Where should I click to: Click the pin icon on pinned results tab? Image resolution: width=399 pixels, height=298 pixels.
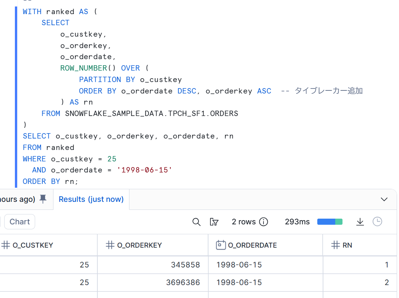click(x=43, y=199)
